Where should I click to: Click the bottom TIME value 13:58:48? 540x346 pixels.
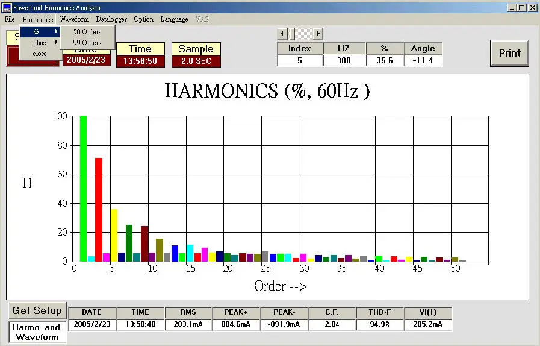(140, 324)
